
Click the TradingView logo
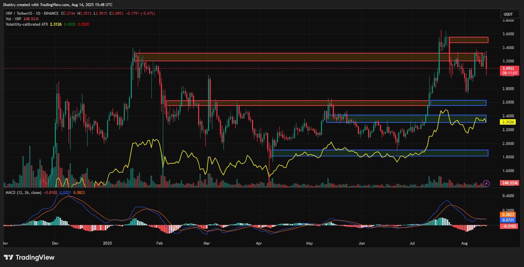coord(29,258)
